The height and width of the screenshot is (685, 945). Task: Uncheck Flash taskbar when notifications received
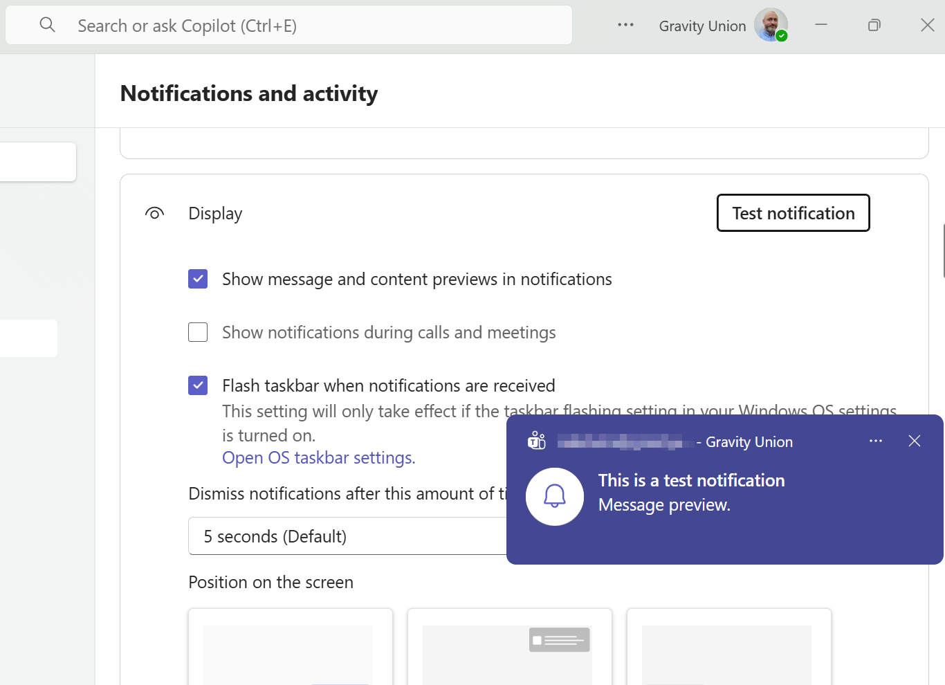(x=198, y=385)
